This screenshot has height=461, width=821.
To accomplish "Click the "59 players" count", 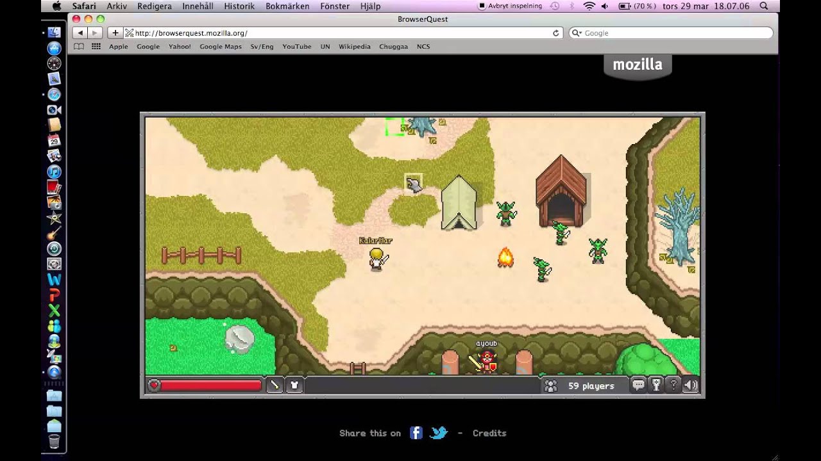I will [591, 385].
